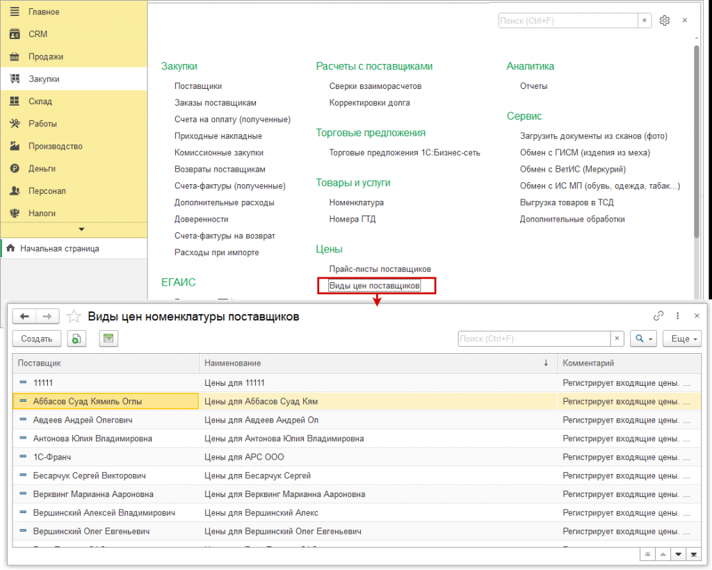
Task: Click the Создать button
Action: point(37,339)
